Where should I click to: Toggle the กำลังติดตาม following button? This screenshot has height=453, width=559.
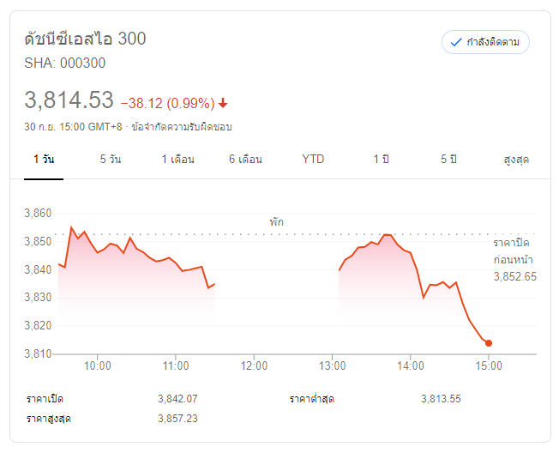pyautogui.click(x=485, y=42)
